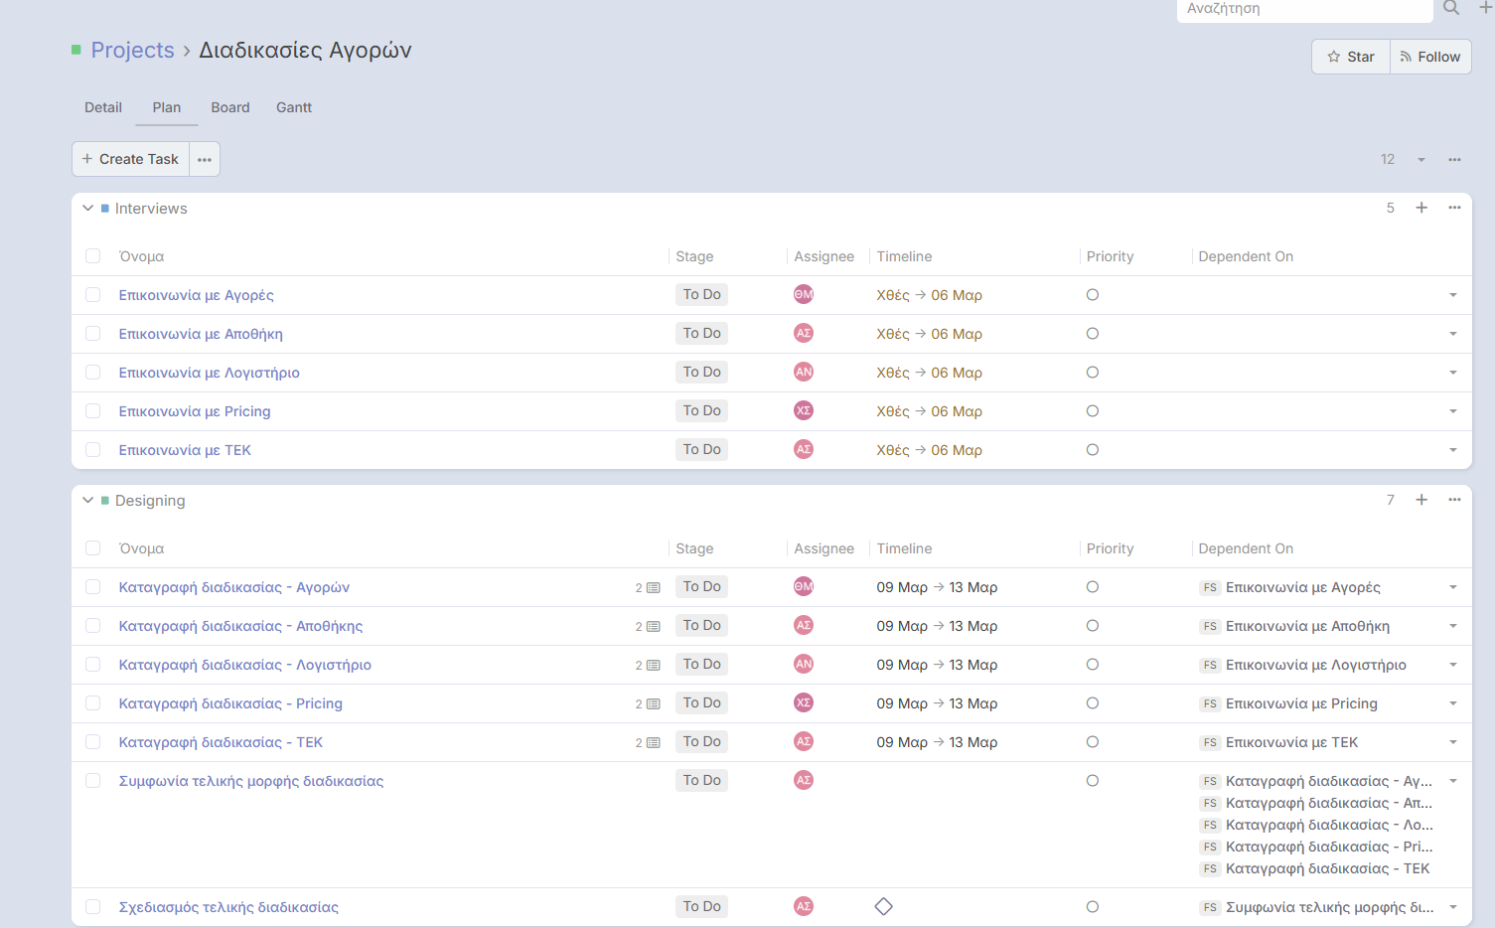
Task: Open the Designing section three-dots menu
Action: 1454,500
